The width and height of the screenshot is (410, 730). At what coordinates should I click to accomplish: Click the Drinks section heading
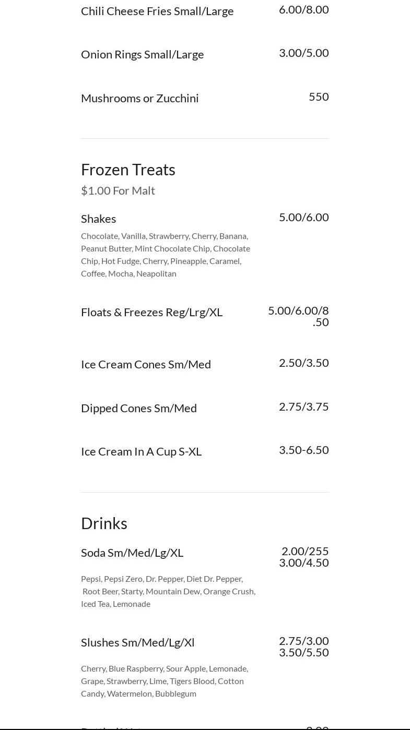coord(104,523)
